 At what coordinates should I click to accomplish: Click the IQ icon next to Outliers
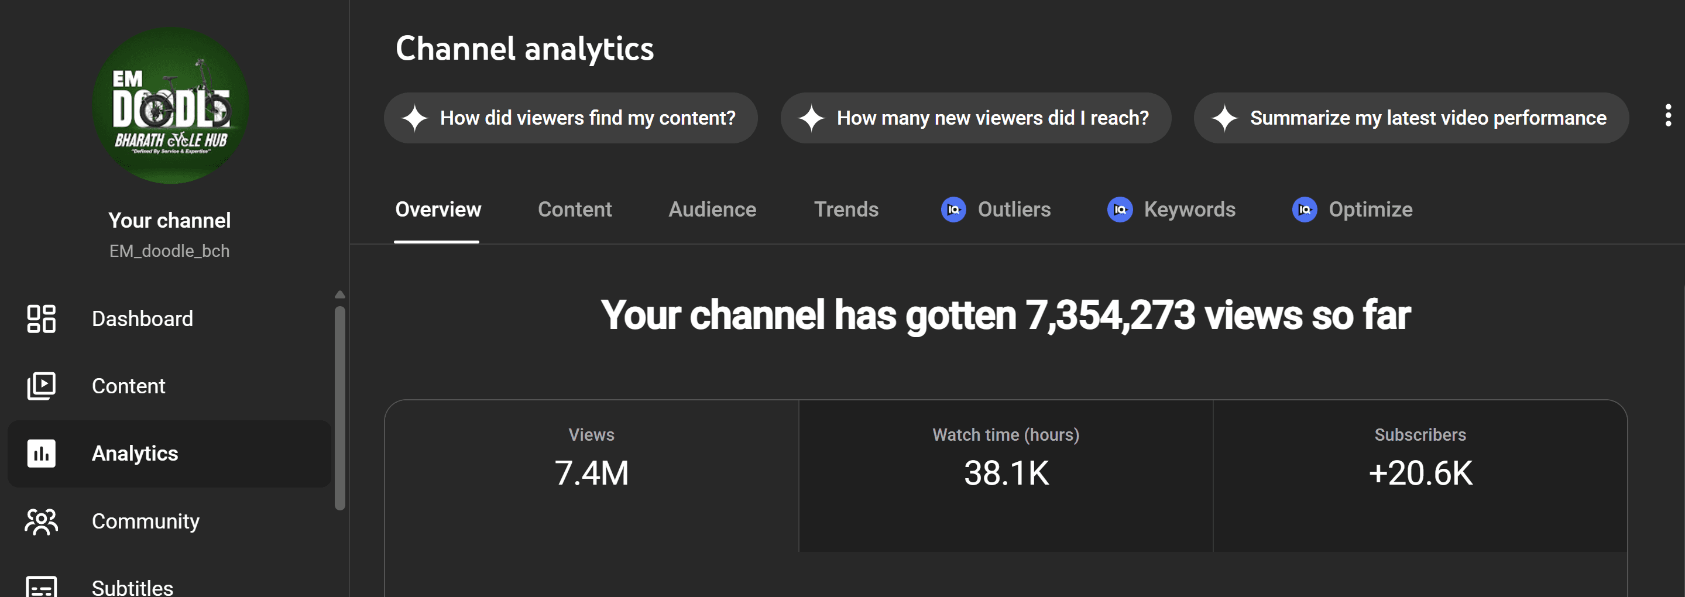click(x=953, y=210)
